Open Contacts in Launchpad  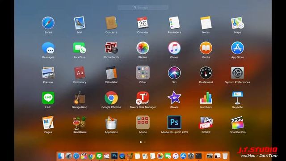point(111,23)
